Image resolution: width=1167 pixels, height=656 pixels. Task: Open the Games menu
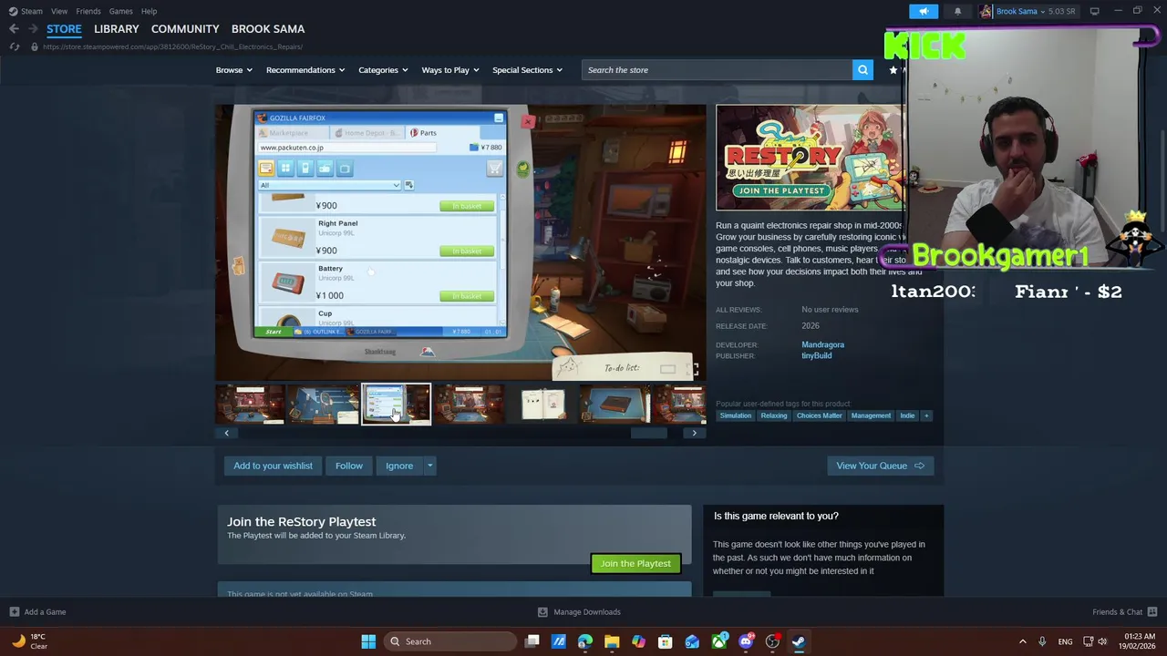[121, 11]
